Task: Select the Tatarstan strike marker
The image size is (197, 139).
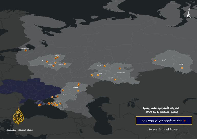Action: [x=105, y=66]
